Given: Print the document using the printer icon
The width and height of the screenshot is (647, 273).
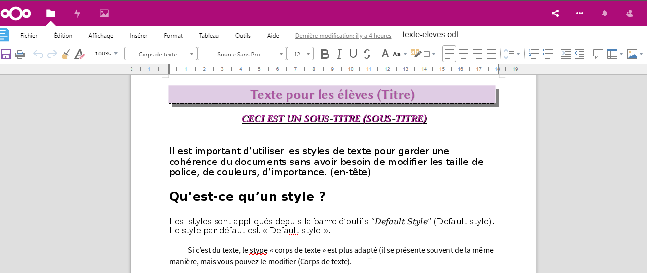Looking at the screenshot, I should (x=20, y=54).
